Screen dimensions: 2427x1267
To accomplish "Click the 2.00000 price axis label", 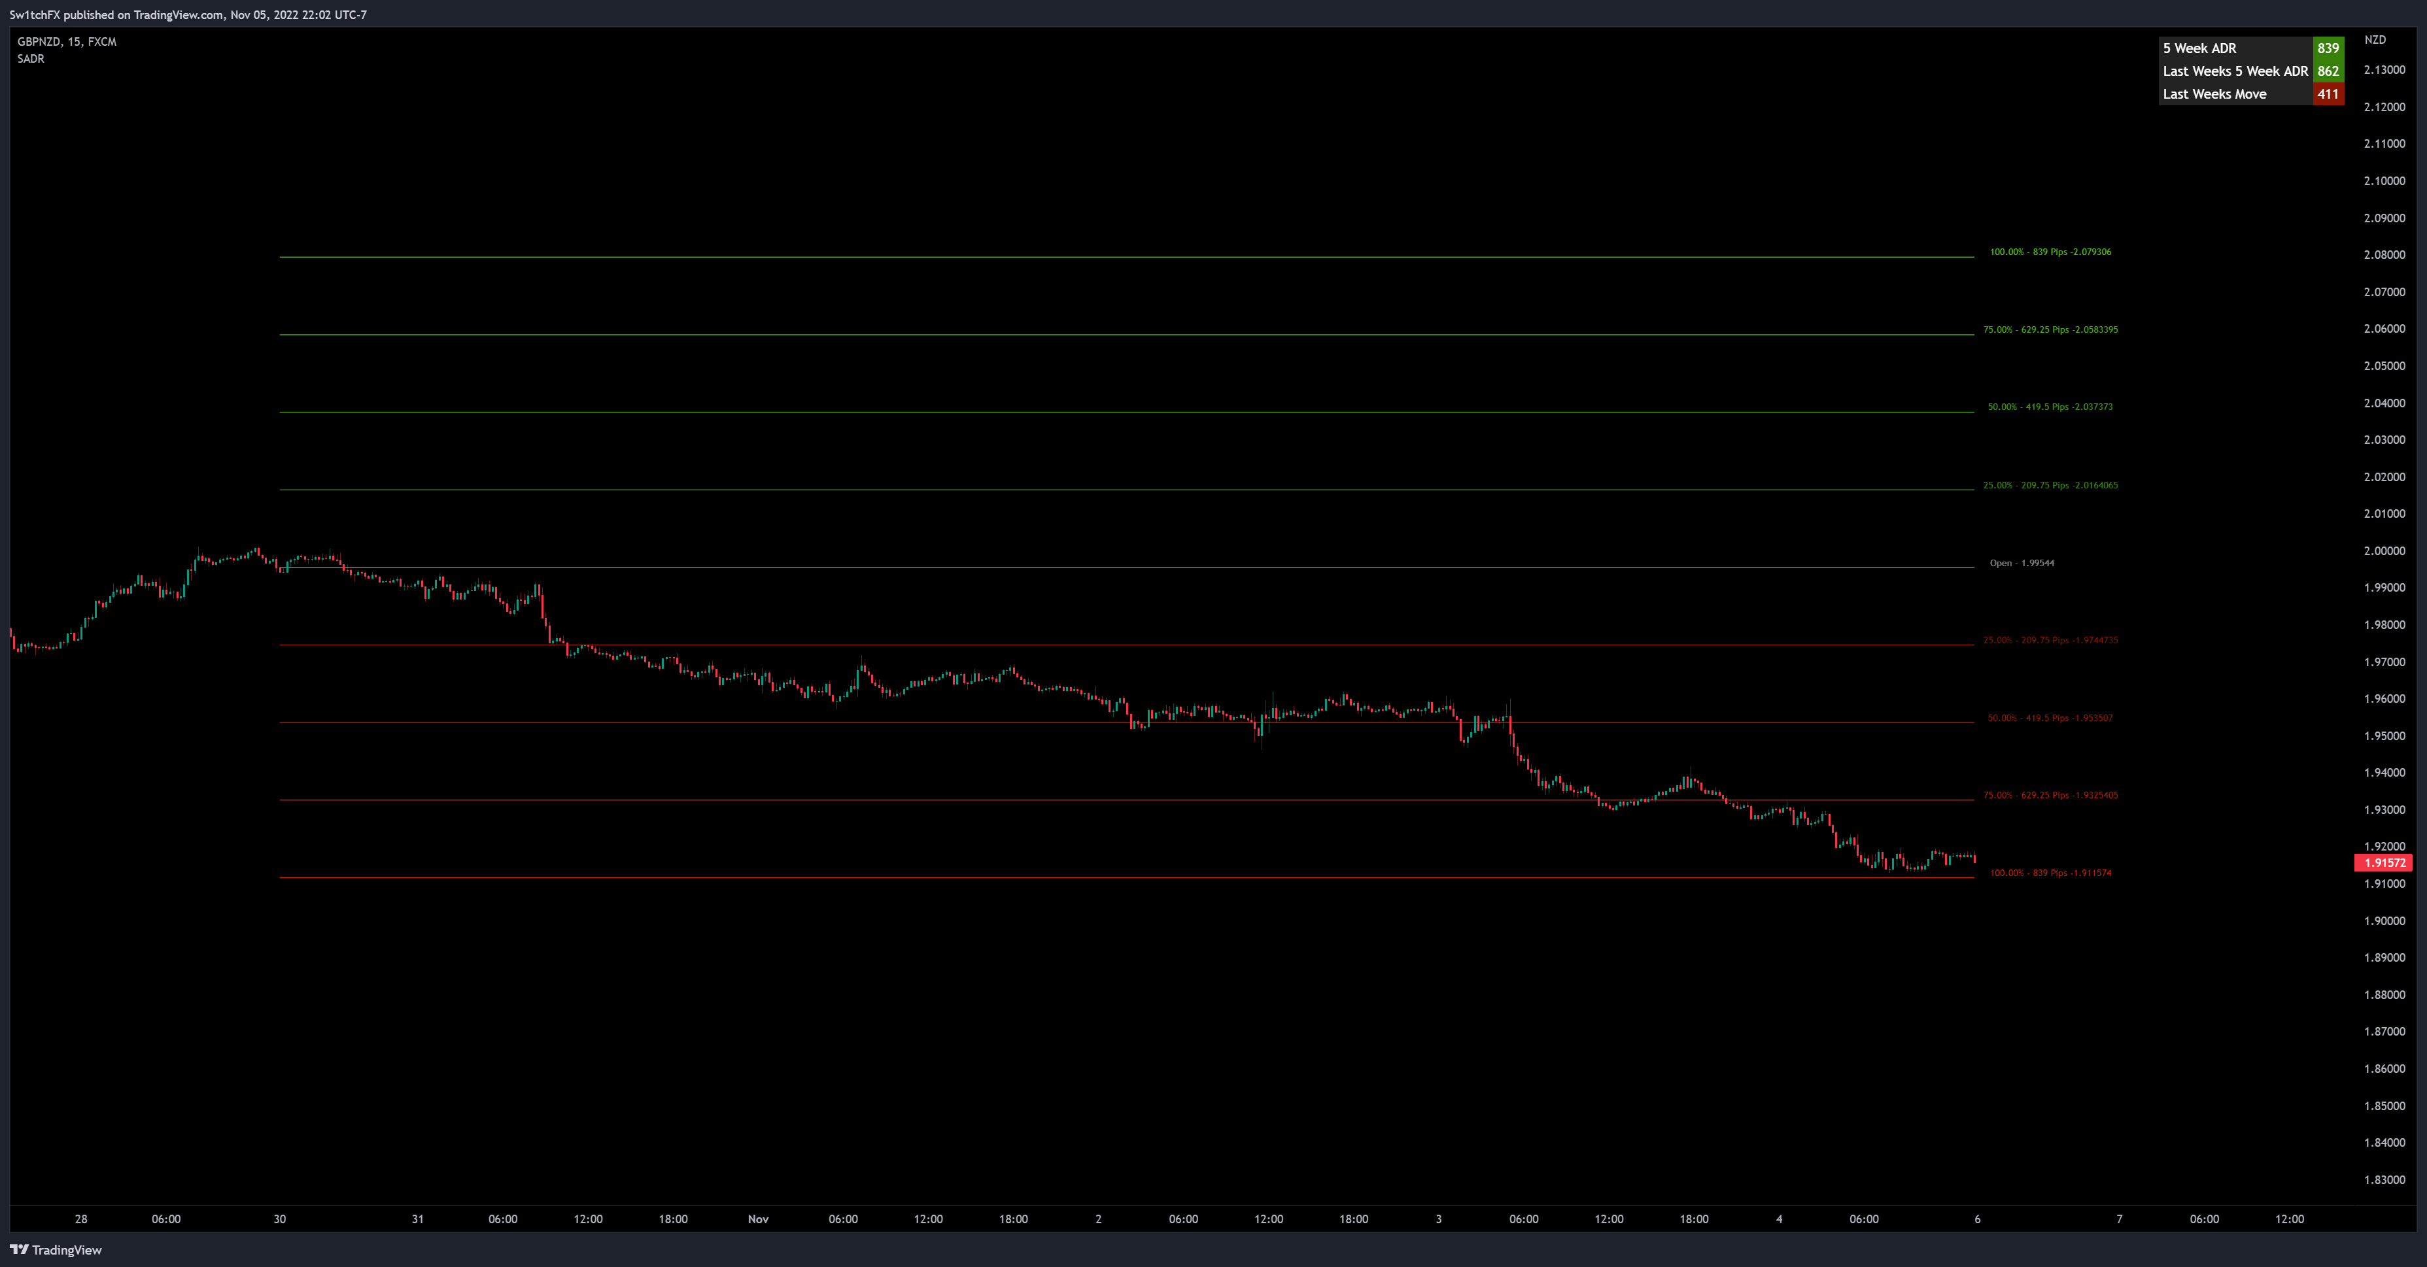I will [2384, 551].
